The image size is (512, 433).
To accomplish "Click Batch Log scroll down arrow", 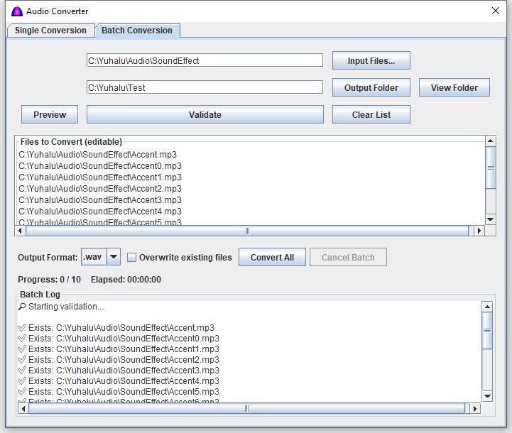I will (x=487, y=396).
